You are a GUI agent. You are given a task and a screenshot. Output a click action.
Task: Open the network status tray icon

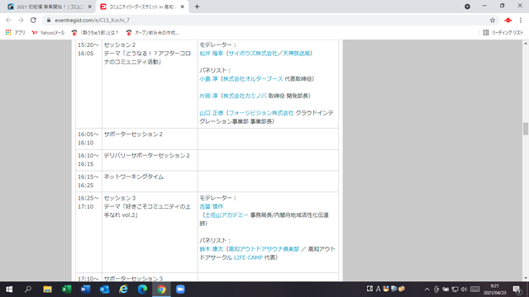(455, 290)
